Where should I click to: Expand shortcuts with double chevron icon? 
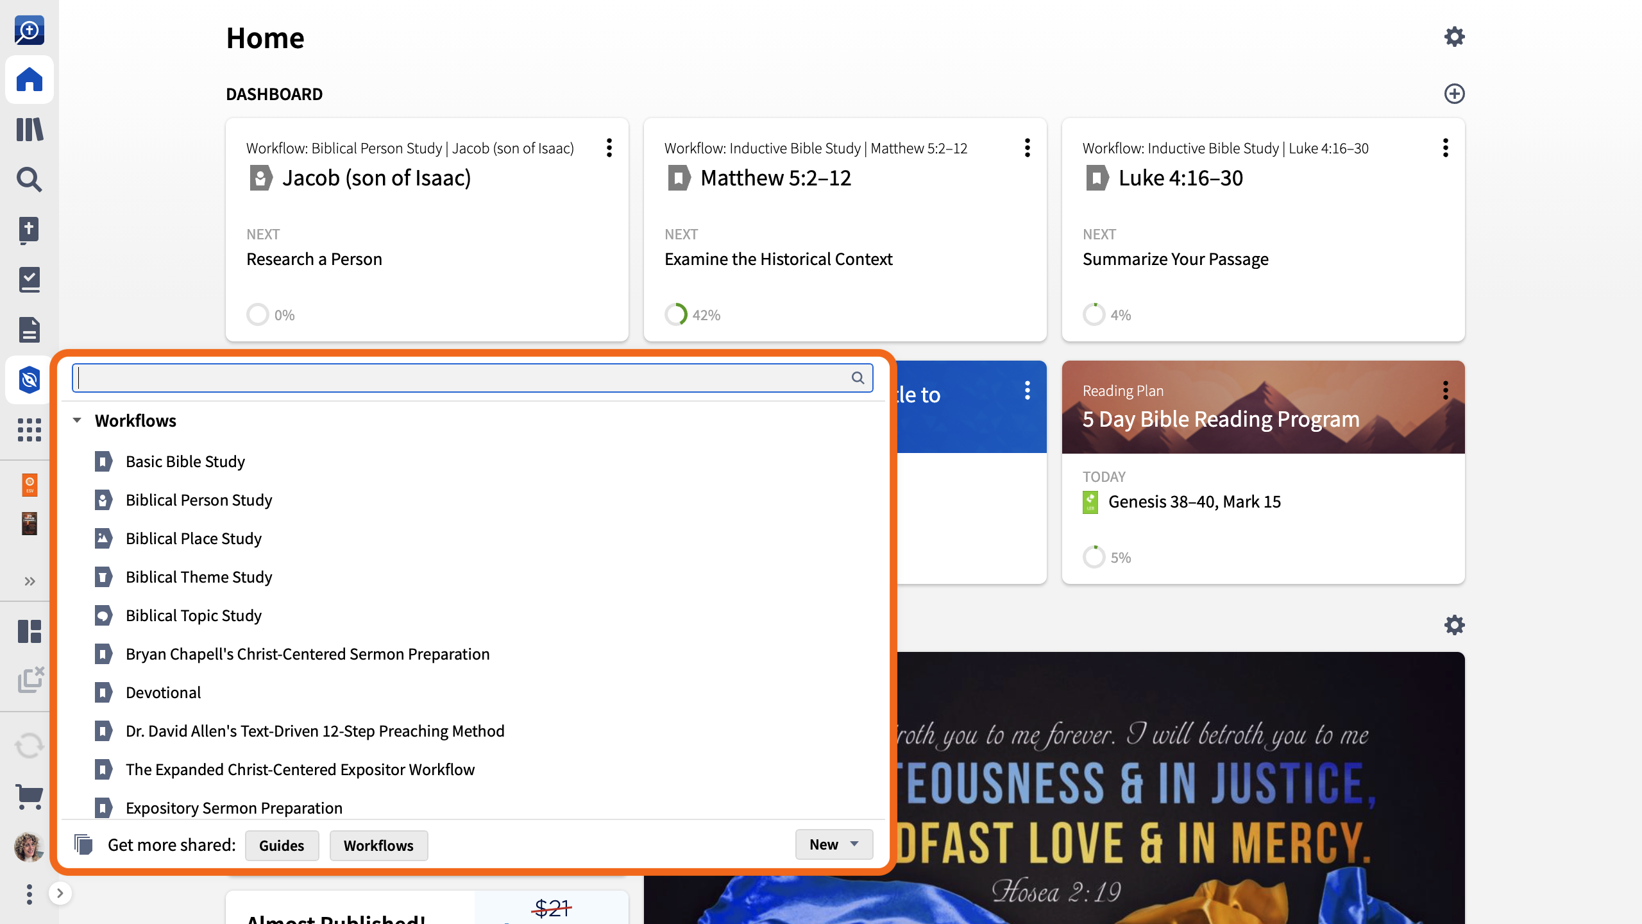(30, 581)
